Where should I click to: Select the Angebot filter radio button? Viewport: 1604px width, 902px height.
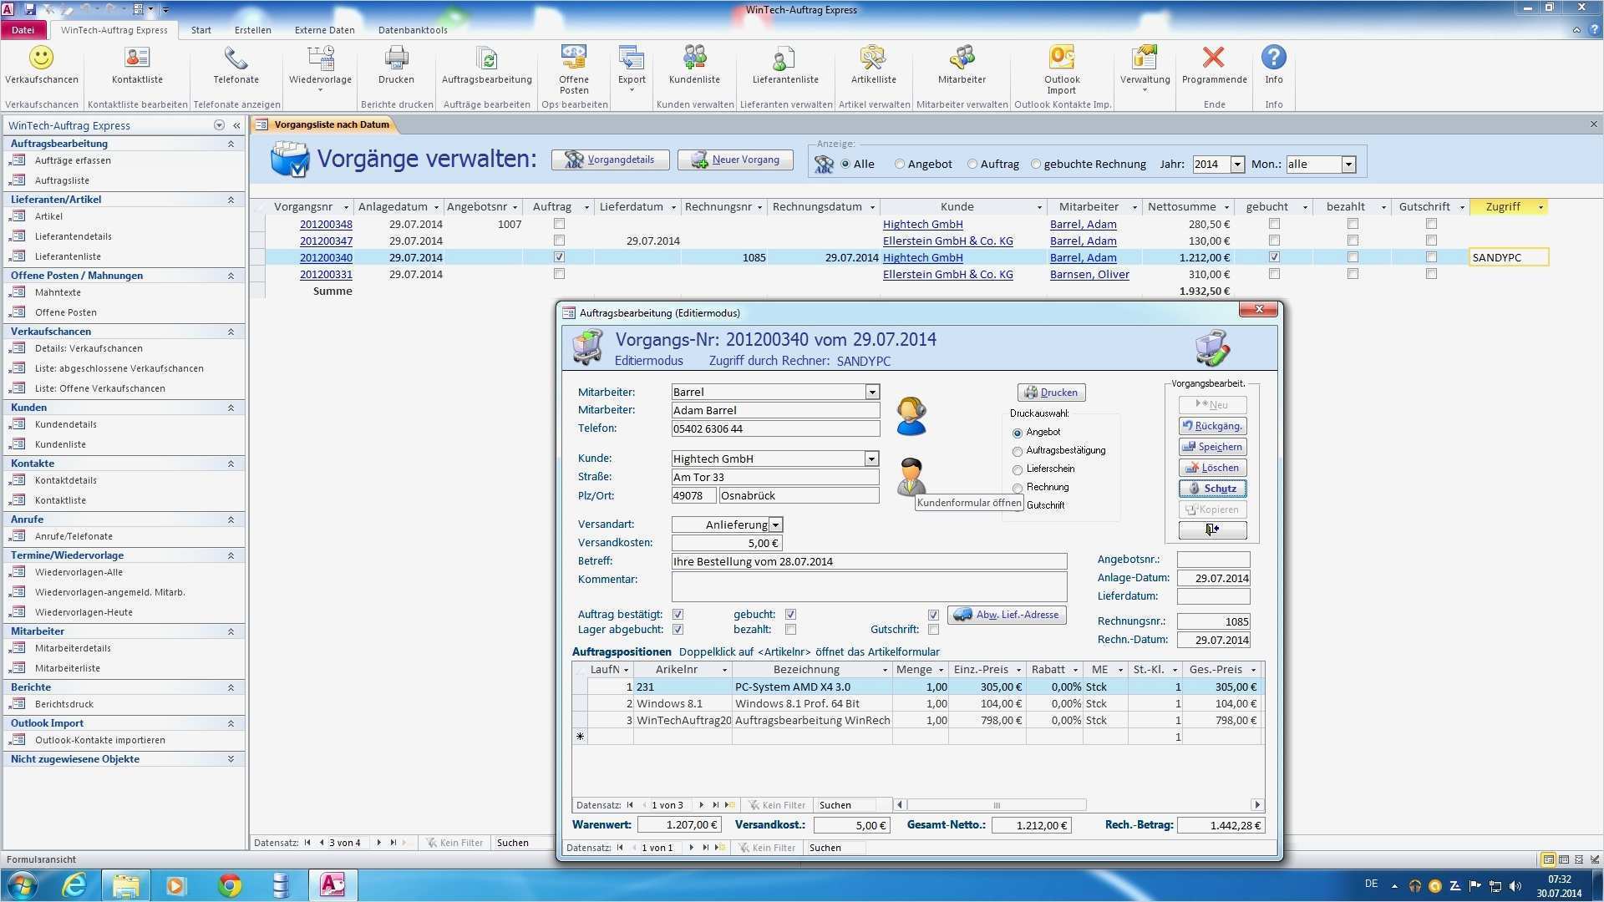pyautogui.click(x=900, y=165)
